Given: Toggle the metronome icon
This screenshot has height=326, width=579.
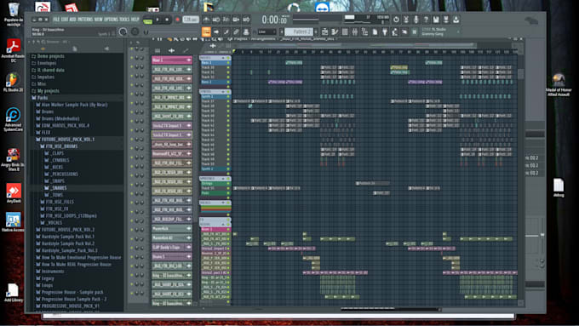Looking at the screenshot, I should point(206,20).
